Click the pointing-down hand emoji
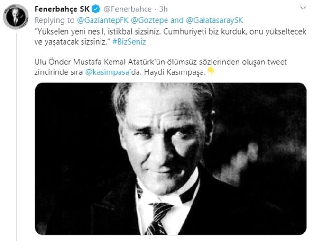 point(211,71)
